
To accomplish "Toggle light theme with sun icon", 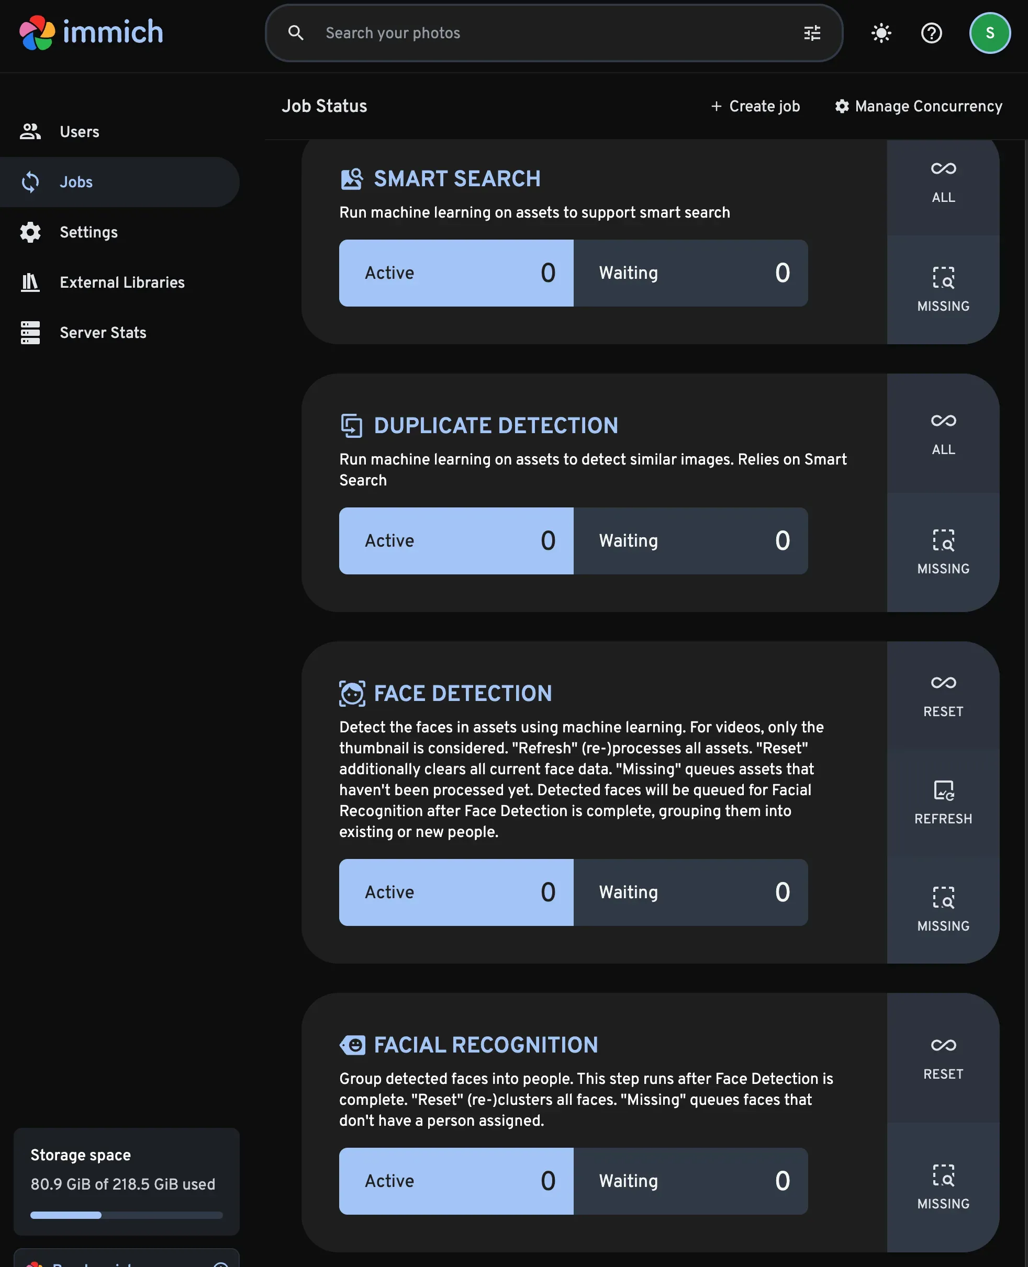I will click(881, 33).
